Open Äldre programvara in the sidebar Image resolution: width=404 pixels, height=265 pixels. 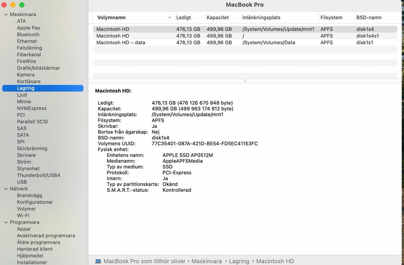click(x=38, y=243)
